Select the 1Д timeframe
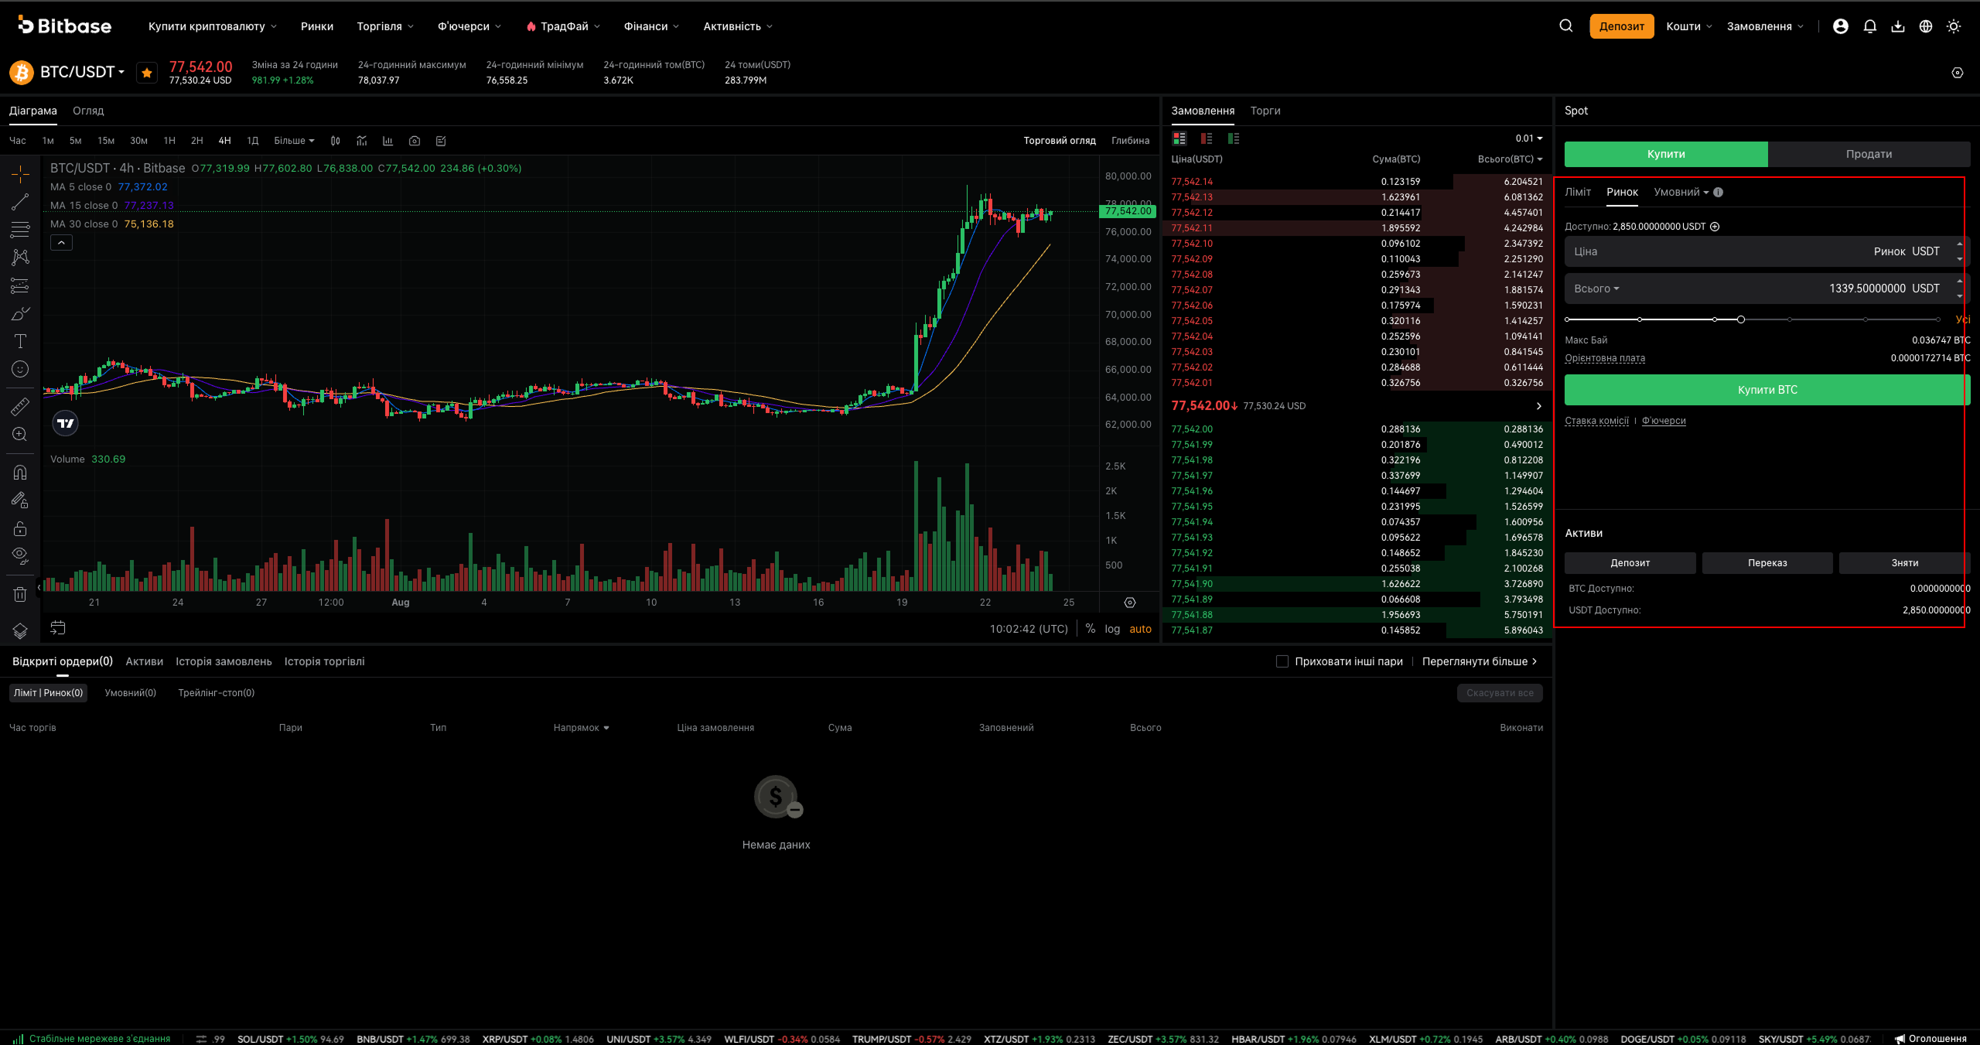 (x=252, y=141)
